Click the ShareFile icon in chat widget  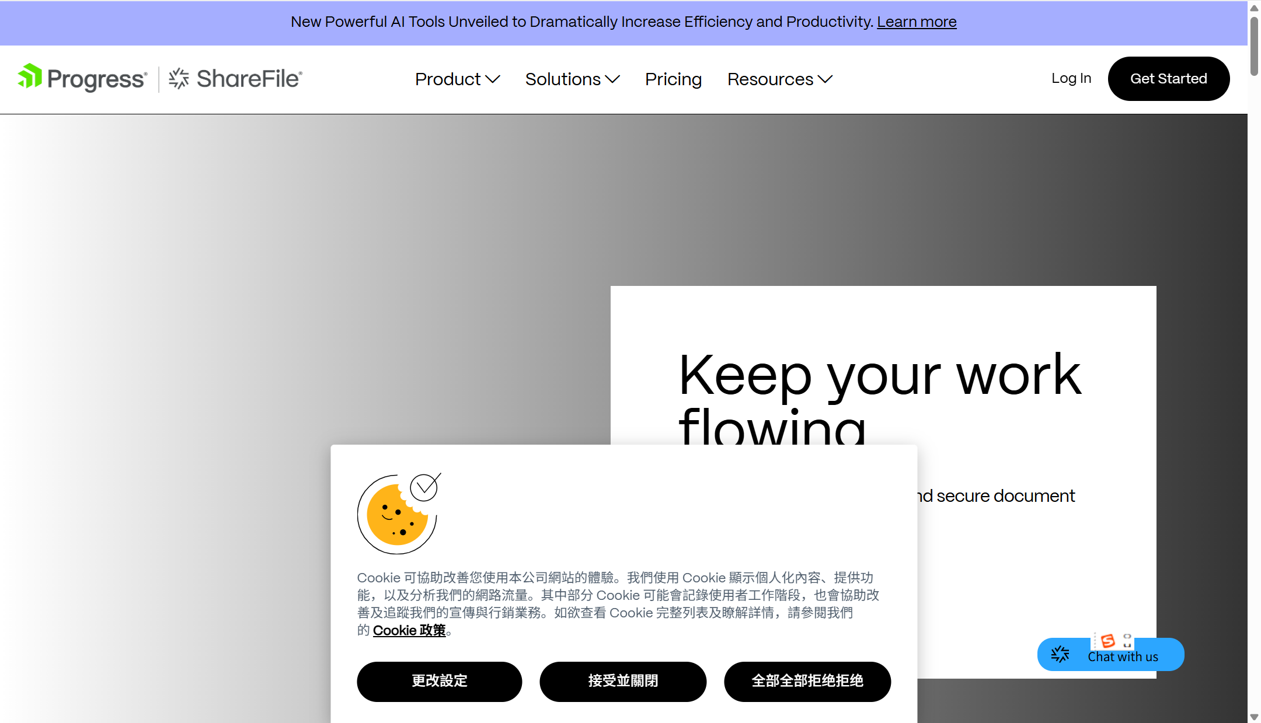click(x=1060, y=655)
